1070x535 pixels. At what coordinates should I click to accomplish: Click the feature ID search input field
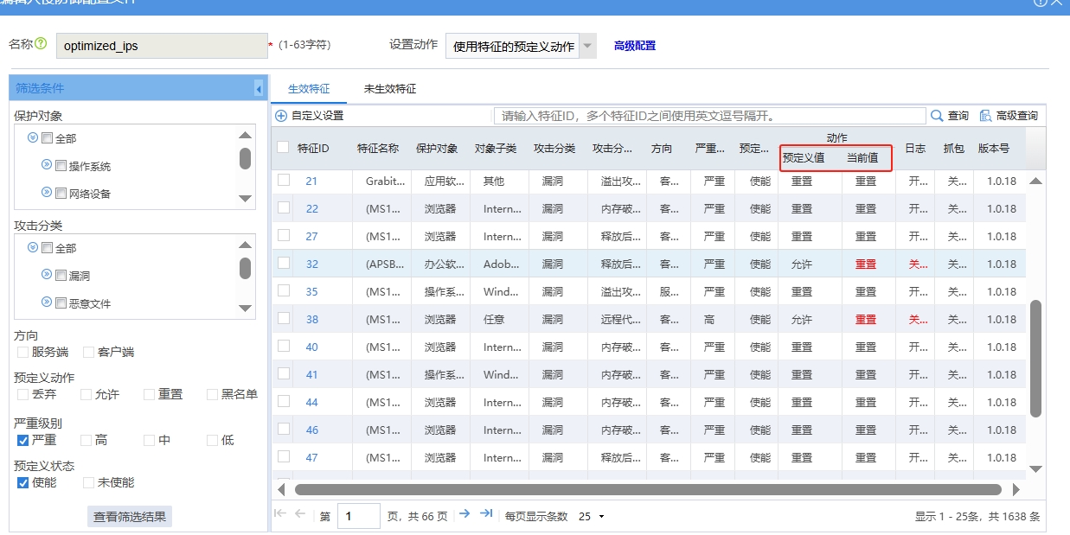(x=709, y=116)
